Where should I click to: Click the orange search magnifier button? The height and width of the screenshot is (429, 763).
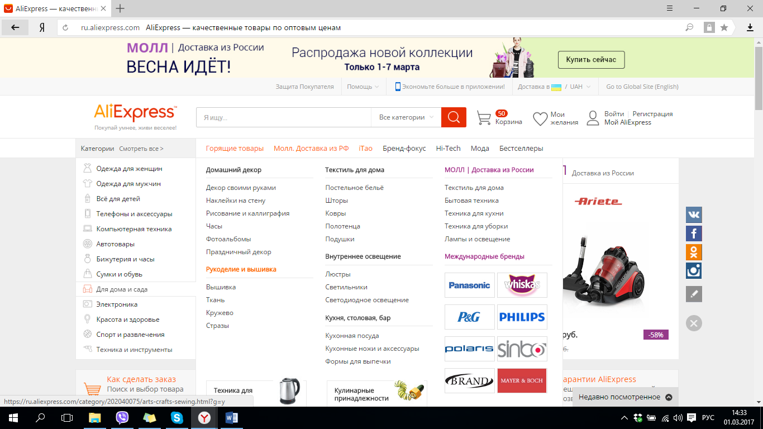[x=454, y=117]
